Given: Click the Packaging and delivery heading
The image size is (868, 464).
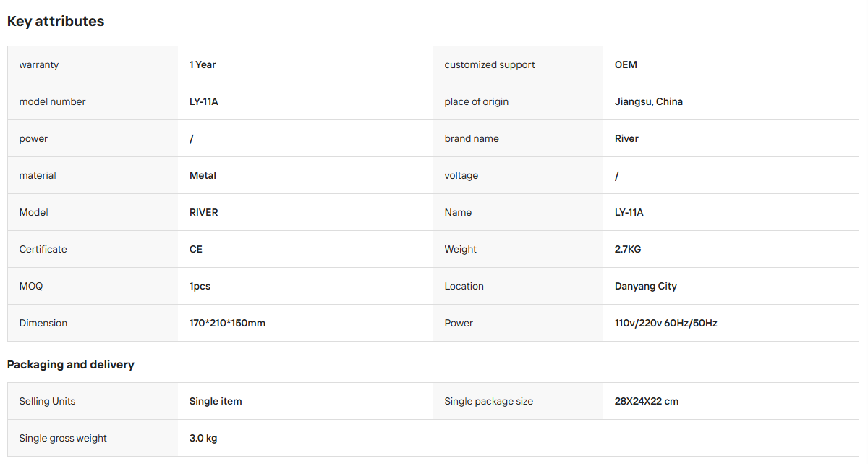Looking at the screenshot, I should coord(71,364).
